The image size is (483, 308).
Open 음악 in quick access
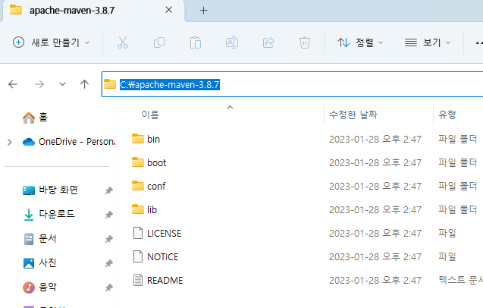(40, 288)
